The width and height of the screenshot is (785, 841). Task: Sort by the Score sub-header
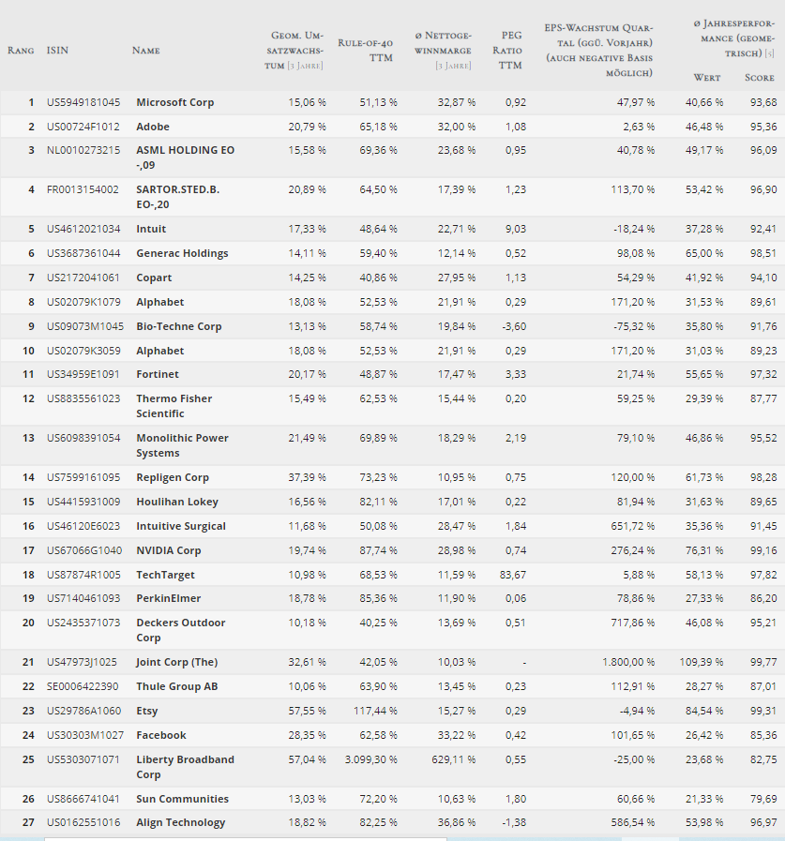[760, 78]
